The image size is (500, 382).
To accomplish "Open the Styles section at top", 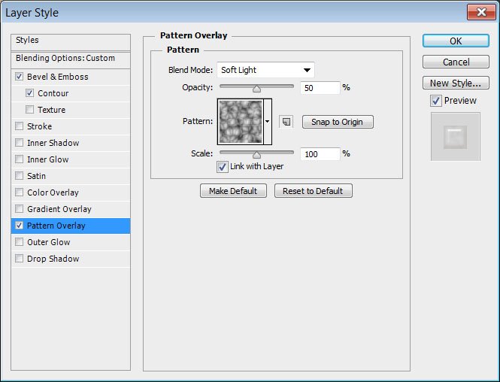I will pyautogui.click(x=28, y=40).
